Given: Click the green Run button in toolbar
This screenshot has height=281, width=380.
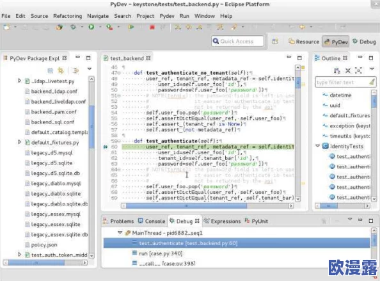Looking at the screenshot, I should pos(91,27).
